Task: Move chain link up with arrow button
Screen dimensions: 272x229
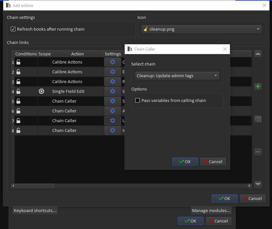Action: coord(258,54)
